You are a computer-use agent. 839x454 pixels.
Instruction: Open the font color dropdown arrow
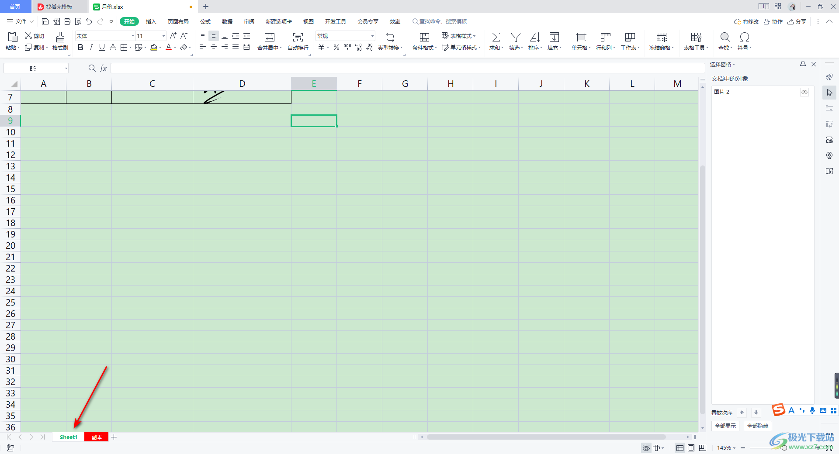coord(175,48)
